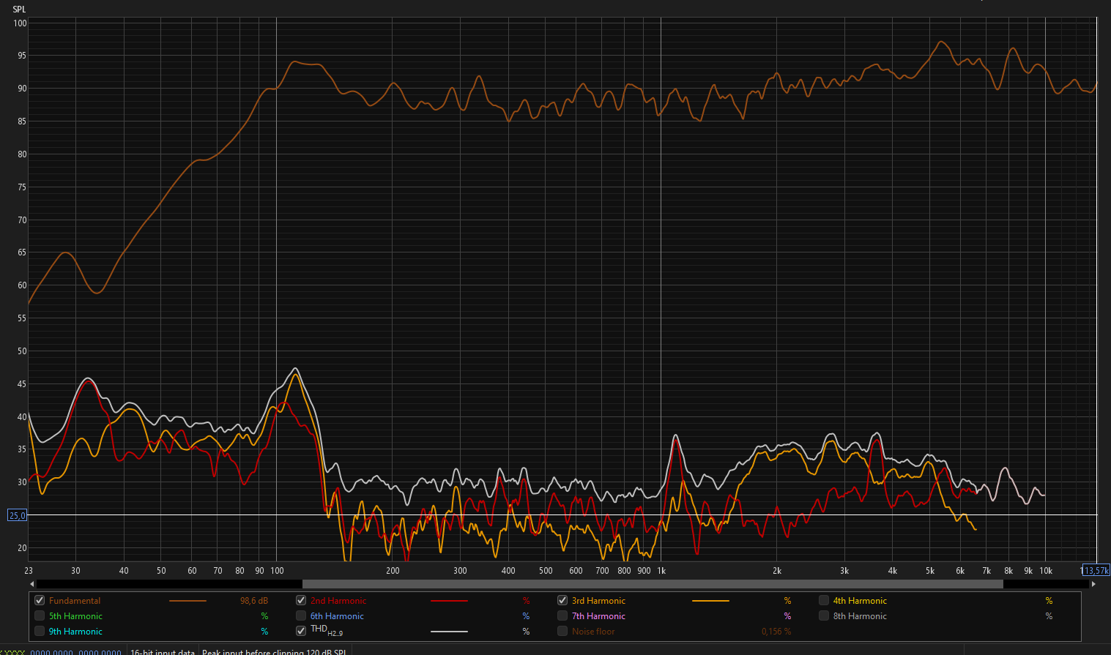Click the 16-bit input data status text
Screen dimensions: 1111x655
coord(163,651)
